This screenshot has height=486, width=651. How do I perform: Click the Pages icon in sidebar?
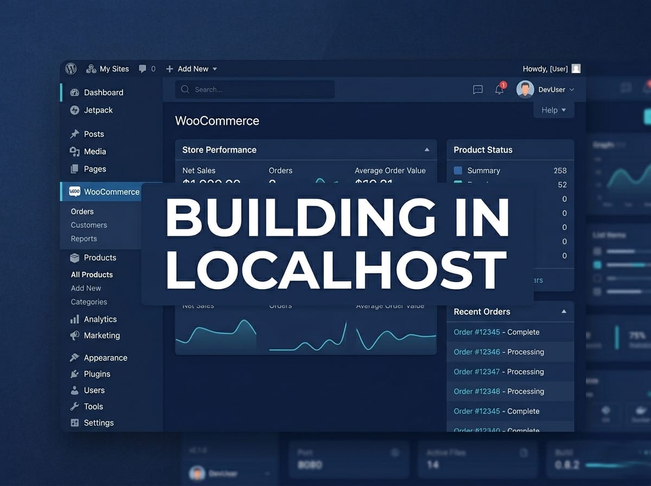[75, 169]
